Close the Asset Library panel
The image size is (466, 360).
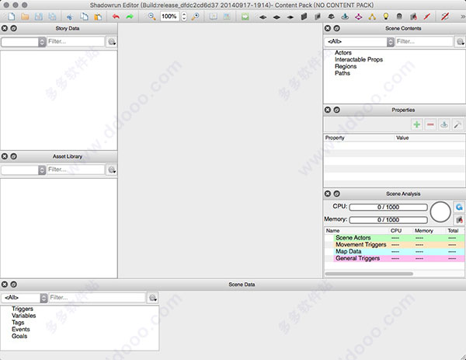click(5, 156)
